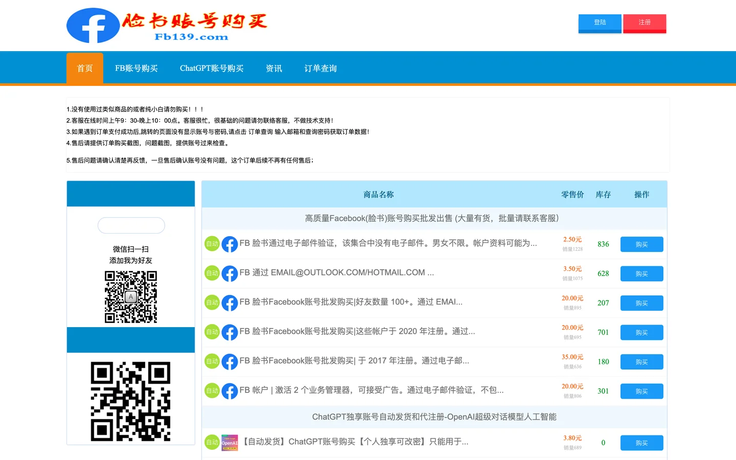Click the stock value 628
The width and height of the screenshot is (736, 460).
603,273
